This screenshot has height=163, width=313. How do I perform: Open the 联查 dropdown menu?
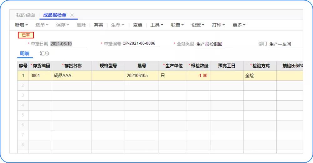(177, 25)
